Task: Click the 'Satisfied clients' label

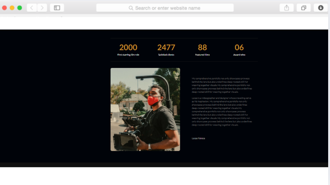Action: [166, 55]
